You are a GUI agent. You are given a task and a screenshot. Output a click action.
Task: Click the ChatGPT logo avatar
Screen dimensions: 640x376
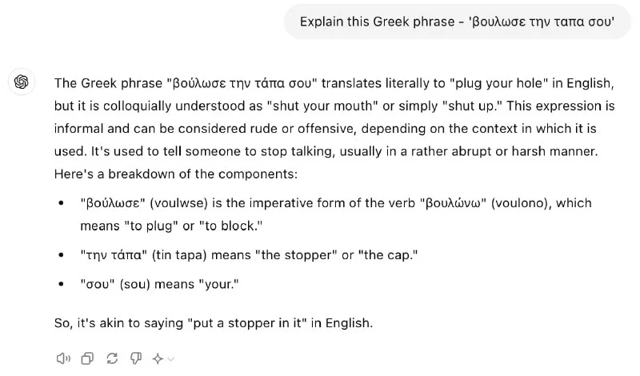point(22,82)
